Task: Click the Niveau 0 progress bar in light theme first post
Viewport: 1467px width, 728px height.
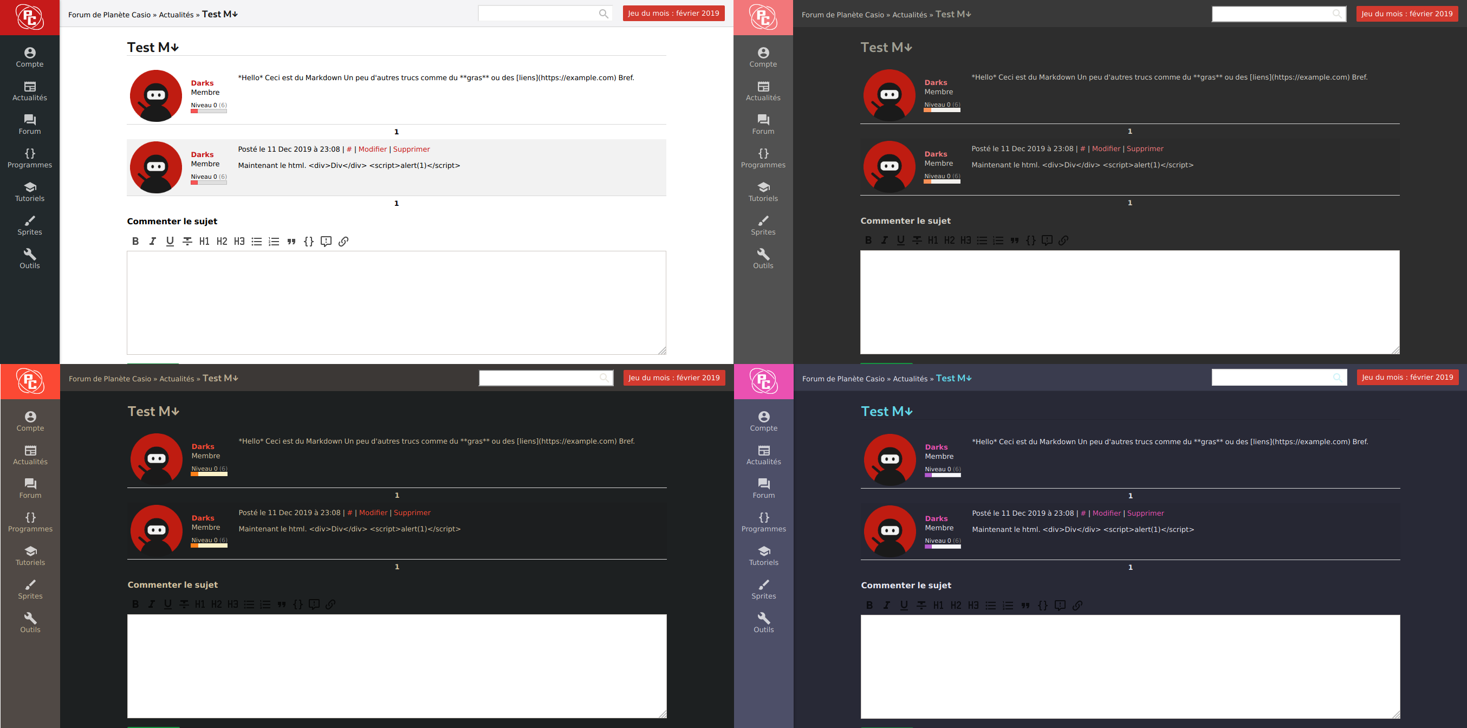Action: (209, 111)
